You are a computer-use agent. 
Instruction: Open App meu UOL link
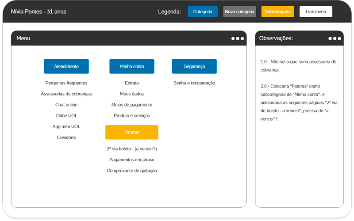66,126
